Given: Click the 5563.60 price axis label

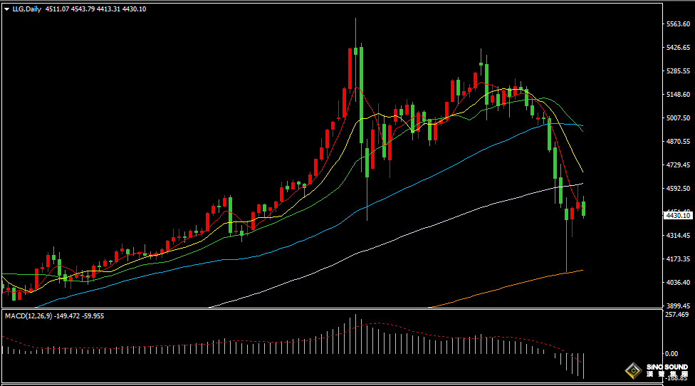Looking at the screenshot, I should (x=677, y=24).
